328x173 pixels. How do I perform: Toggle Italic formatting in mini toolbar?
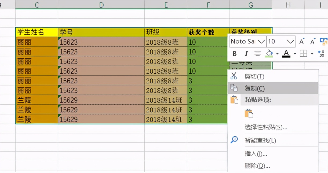click(246, 54)
